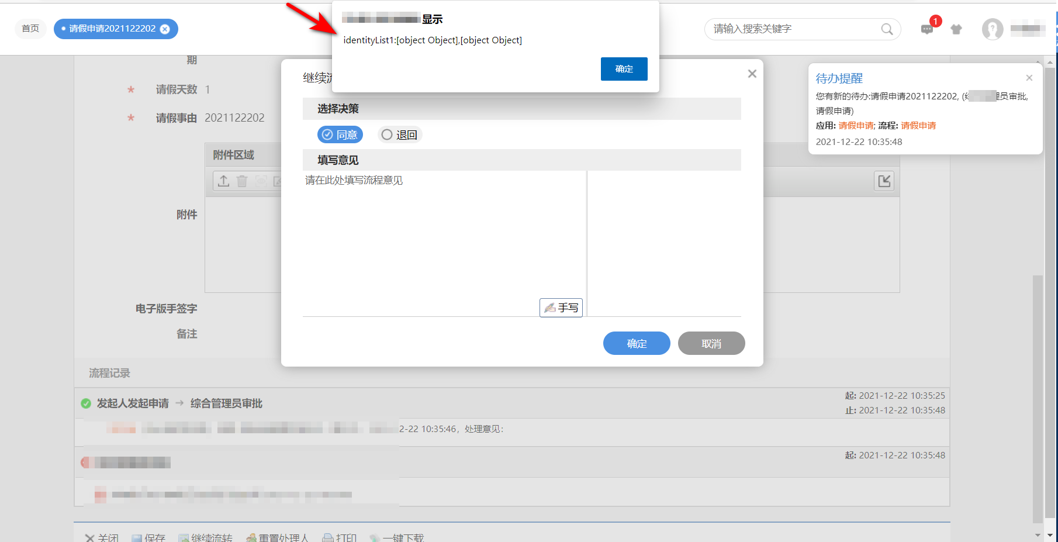This screenshot has width=1058, height=542.
Task: Click the 待办提醒 popup title
Action: [x=839, y=78]
